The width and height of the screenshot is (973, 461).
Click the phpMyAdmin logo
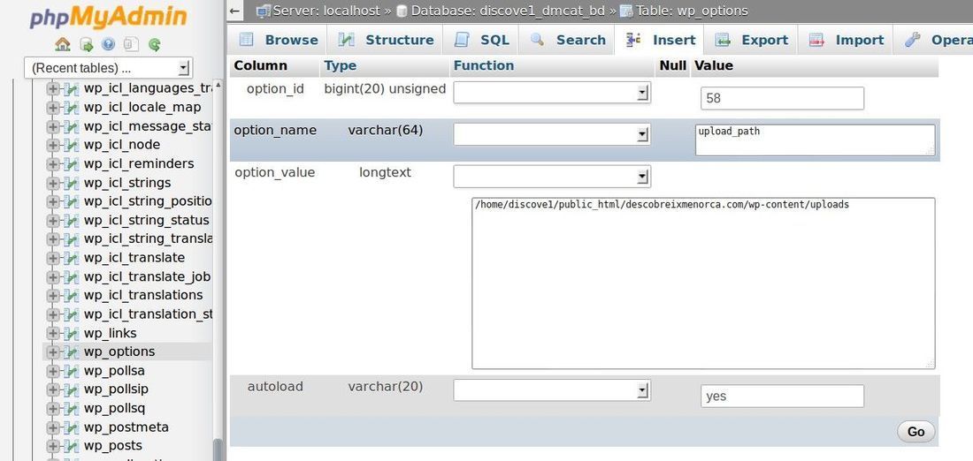108,18
